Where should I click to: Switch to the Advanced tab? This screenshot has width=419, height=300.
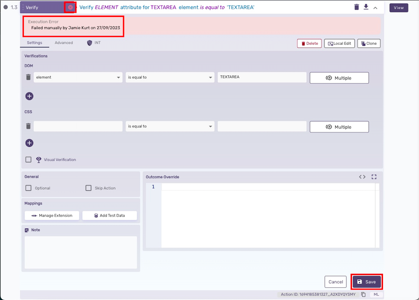64,43
